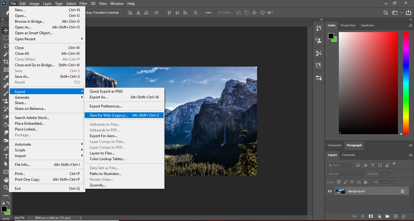Select the Crop tool

tap(6, 62)
